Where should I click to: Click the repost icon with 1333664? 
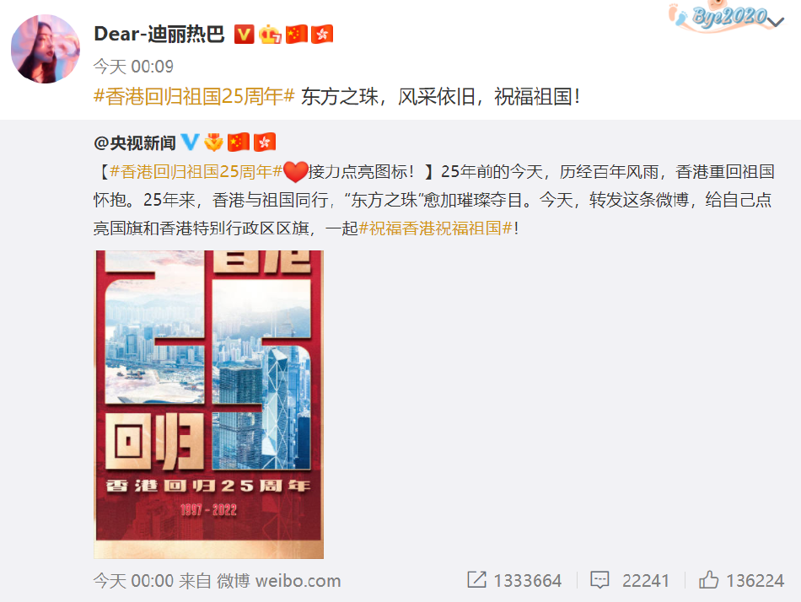(514, 581)
